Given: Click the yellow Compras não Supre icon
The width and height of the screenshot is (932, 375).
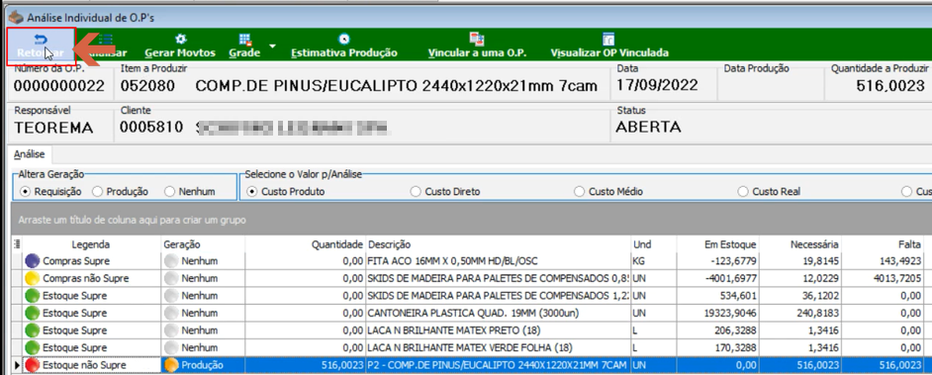Looking at the screenshot, I should (33, 277).
